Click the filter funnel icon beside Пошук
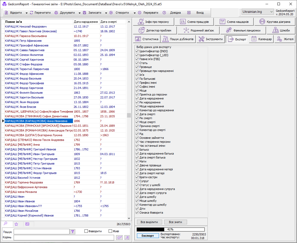The height and width of the screenshot is (243, 297). coord(73,231)
